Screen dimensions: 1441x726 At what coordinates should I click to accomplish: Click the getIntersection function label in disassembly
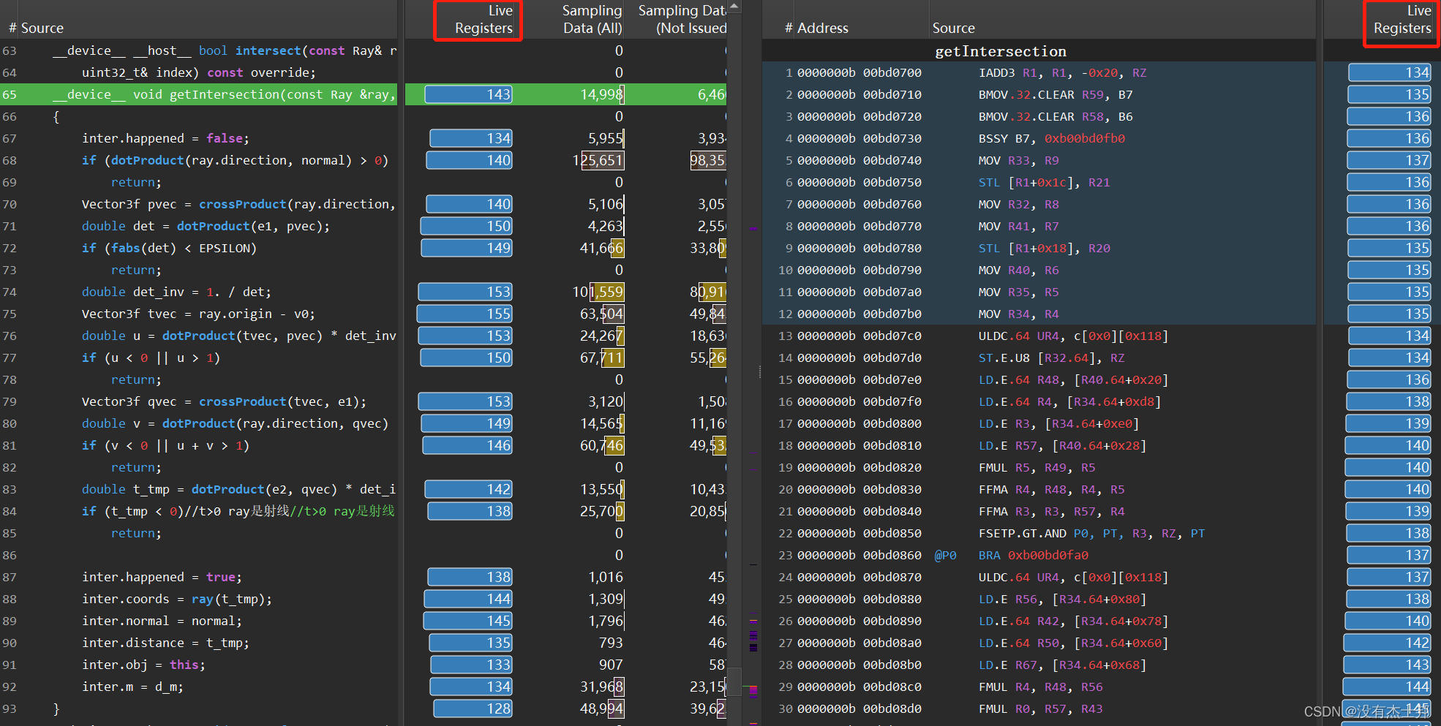(x=1001, y=51)
